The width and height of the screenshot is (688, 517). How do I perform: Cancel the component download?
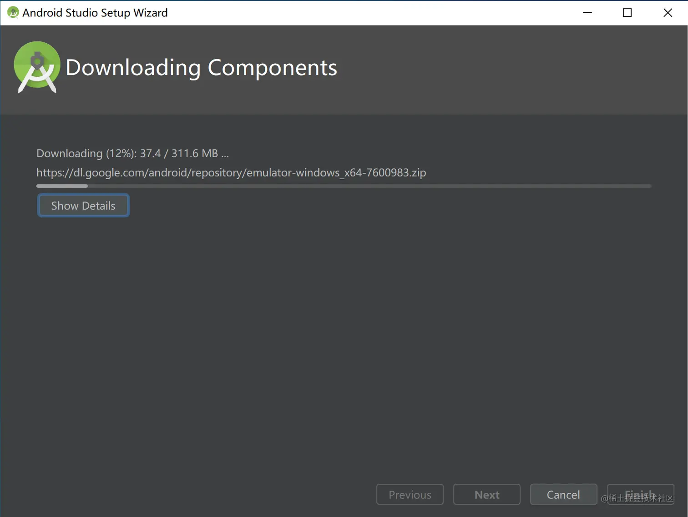point(563,494)
